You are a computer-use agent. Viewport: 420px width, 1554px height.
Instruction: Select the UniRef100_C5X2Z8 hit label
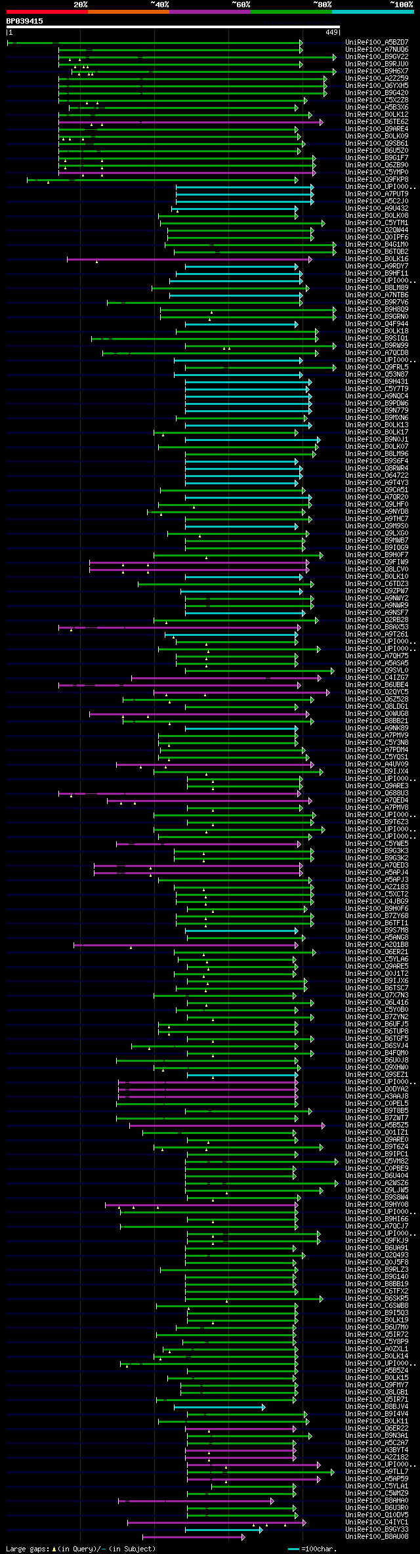377,100
